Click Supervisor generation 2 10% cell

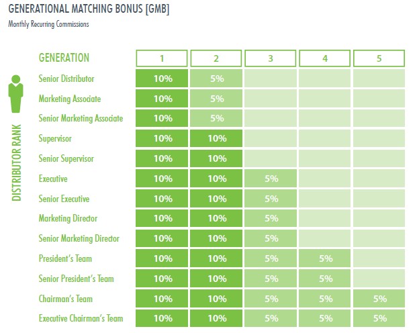[x=216, y=138]
